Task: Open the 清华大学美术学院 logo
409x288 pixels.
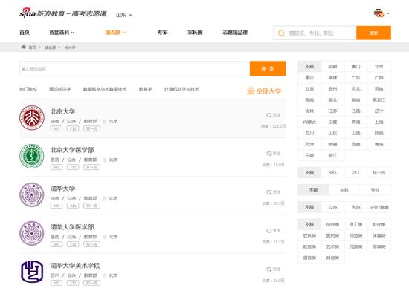Action: pyautogui.click(x=32, y=272)
